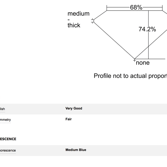This screenshot has height=167, width=167.
Task: Click the none culet label
Action: (143, 63)
